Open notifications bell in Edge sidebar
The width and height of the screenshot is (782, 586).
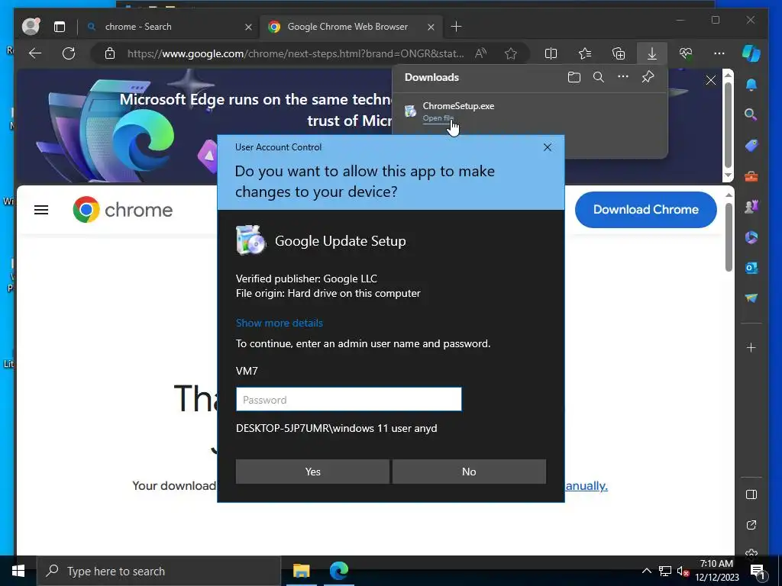tap(751, 85)
